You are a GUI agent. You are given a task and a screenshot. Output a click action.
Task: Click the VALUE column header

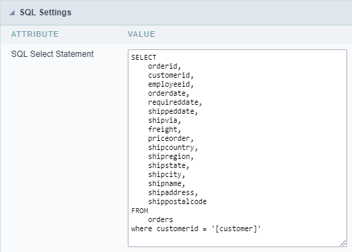[141, 34]
